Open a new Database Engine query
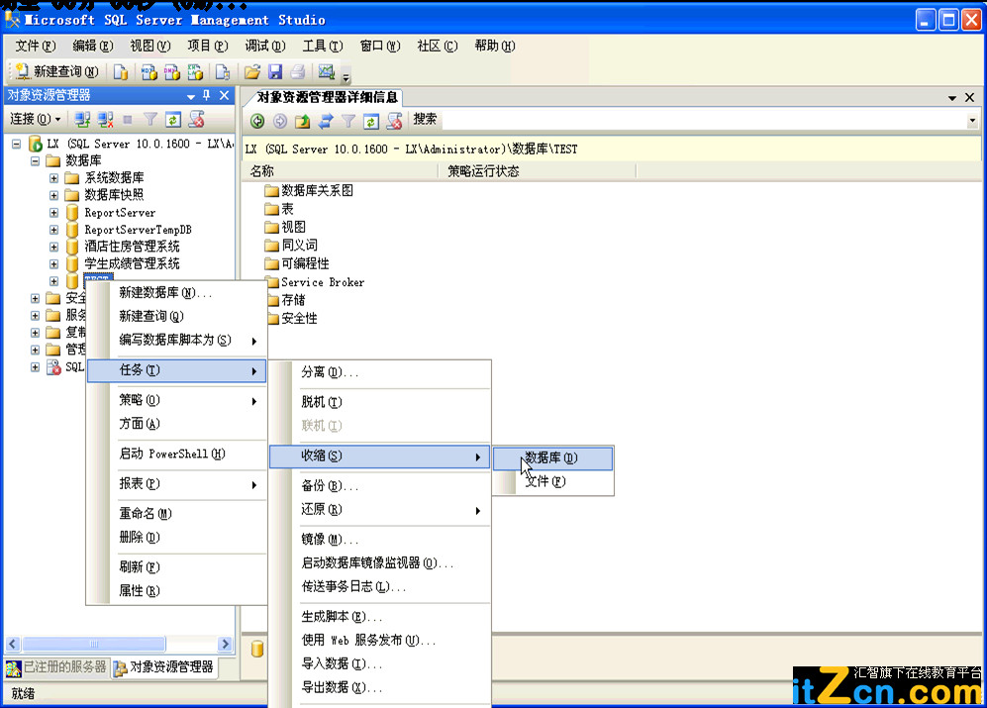987x708 pixels. click(x=121, y=72)
